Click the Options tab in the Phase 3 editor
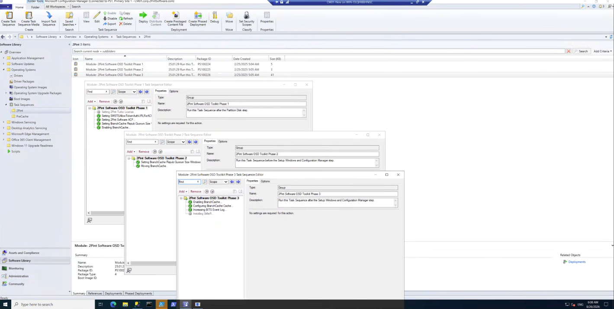Screen dimensions: 614x309 click(265, 181)
